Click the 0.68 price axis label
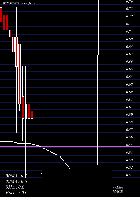This screenshot has height=197, width=140. point(129,47)
